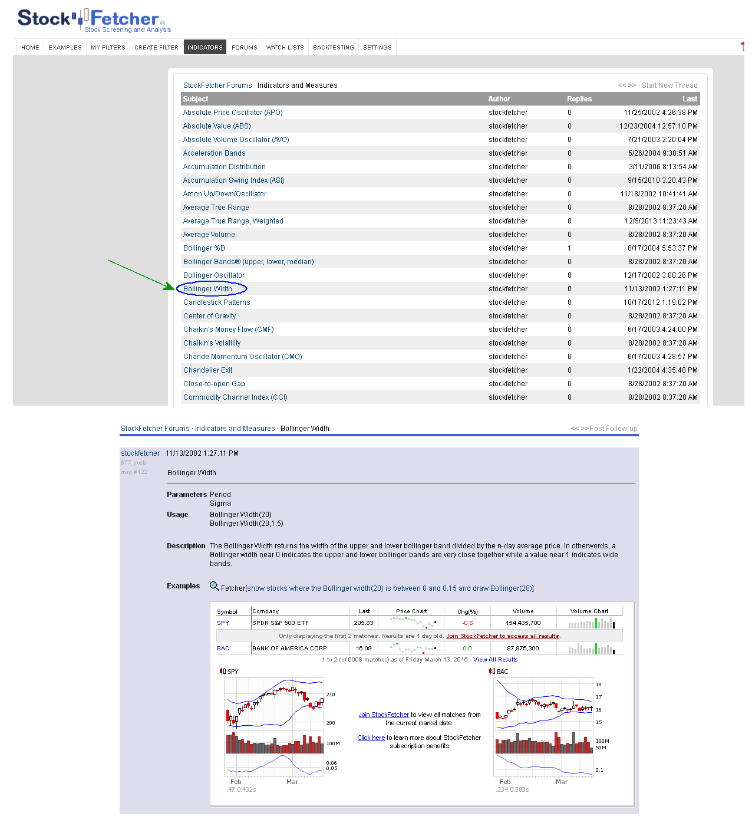
Task: Open Bollinger Width thread
Action: 207,289
